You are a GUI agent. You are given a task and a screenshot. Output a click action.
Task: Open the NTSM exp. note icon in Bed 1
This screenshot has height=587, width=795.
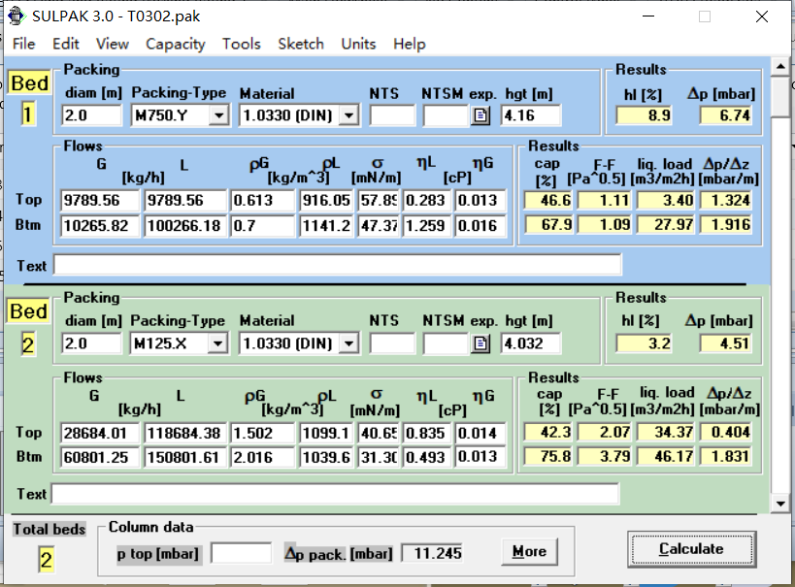pyautogui.click(x=480, y=115)
